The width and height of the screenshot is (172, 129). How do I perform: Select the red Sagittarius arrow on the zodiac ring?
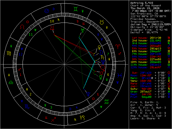[53, 120]
